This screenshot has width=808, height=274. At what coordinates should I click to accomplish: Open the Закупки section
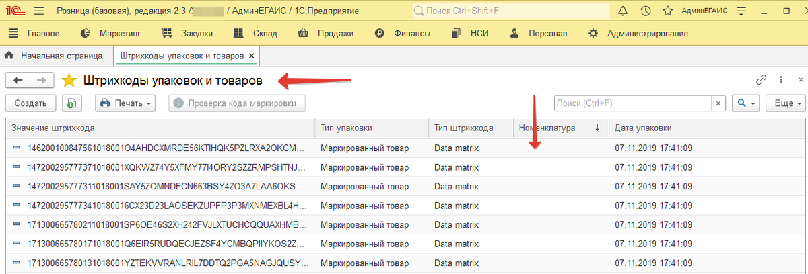pos(188,33)
